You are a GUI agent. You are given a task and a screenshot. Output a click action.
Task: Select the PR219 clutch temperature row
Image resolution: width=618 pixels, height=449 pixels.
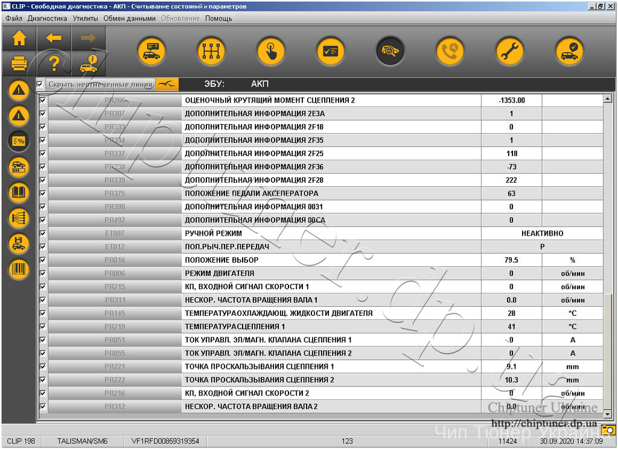[321, 327]
